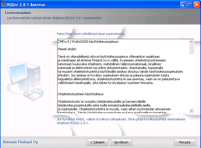
Task: Close the BQQnt 2.8.1 Asennus window
Action: 197,5
